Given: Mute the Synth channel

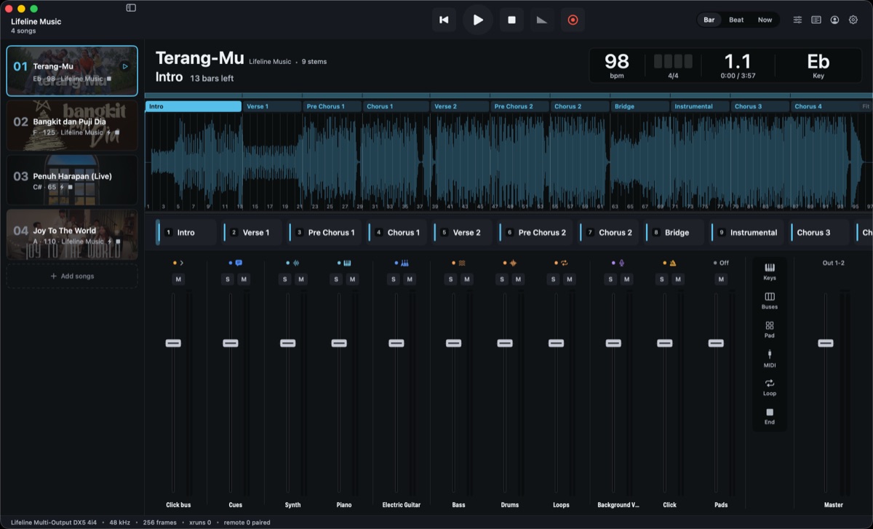Looking at the screenshot, I should coord(301,279).
